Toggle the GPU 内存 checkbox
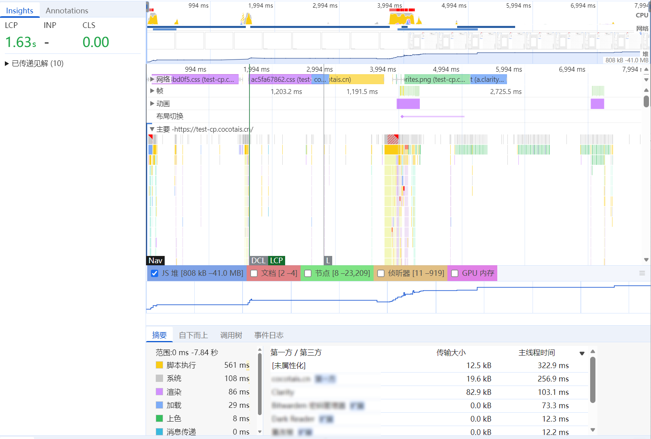 [455, 273]
